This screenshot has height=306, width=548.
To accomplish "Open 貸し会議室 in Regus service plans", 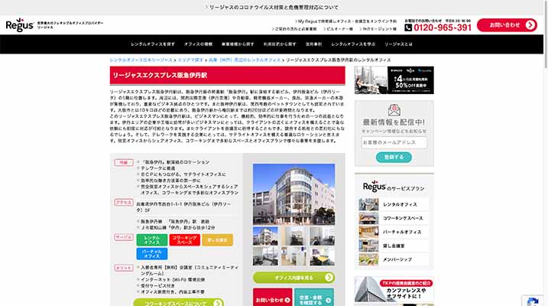I will pos(394,246).
